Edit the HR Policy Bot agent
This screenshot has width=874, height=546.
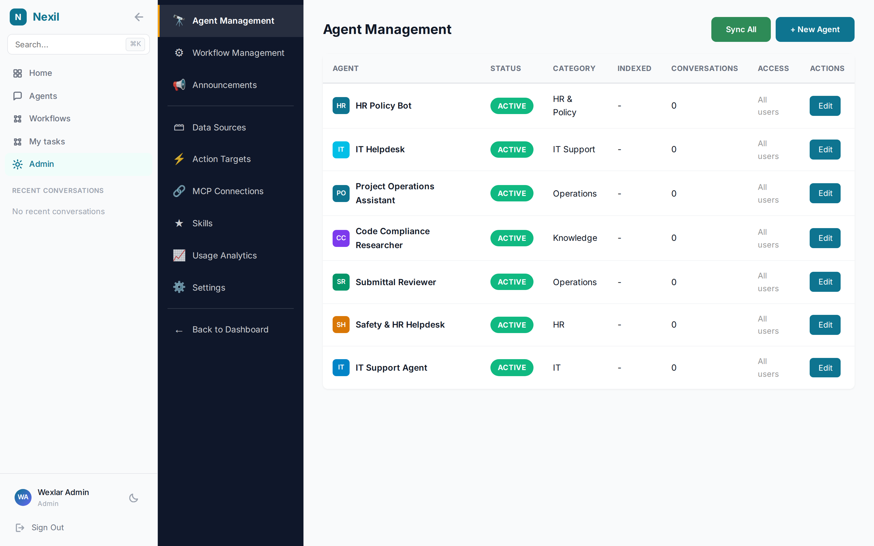[825, 106]
